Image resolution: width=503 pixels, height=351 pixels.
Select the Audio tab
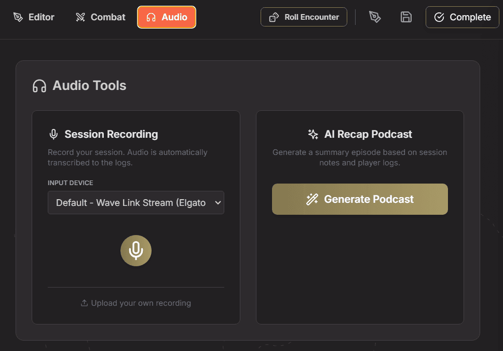(167, 17)
